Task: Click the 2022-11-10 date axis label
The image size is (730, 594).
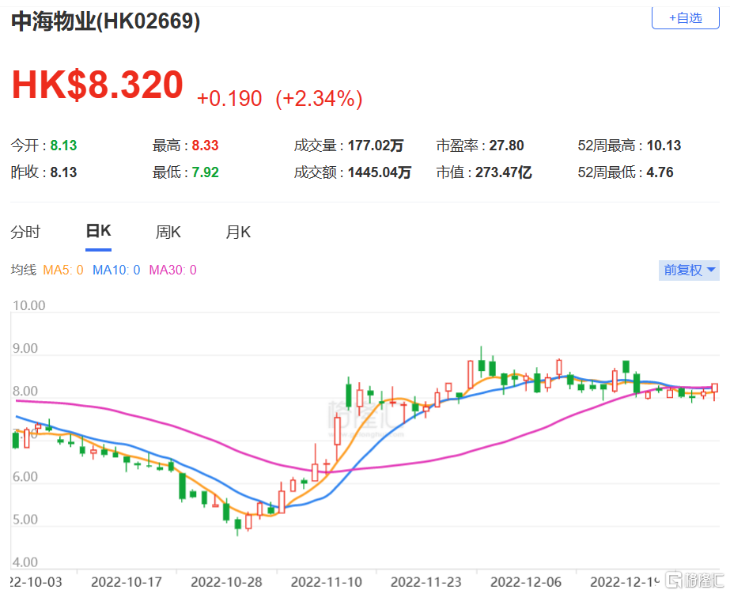Action: 327,582
